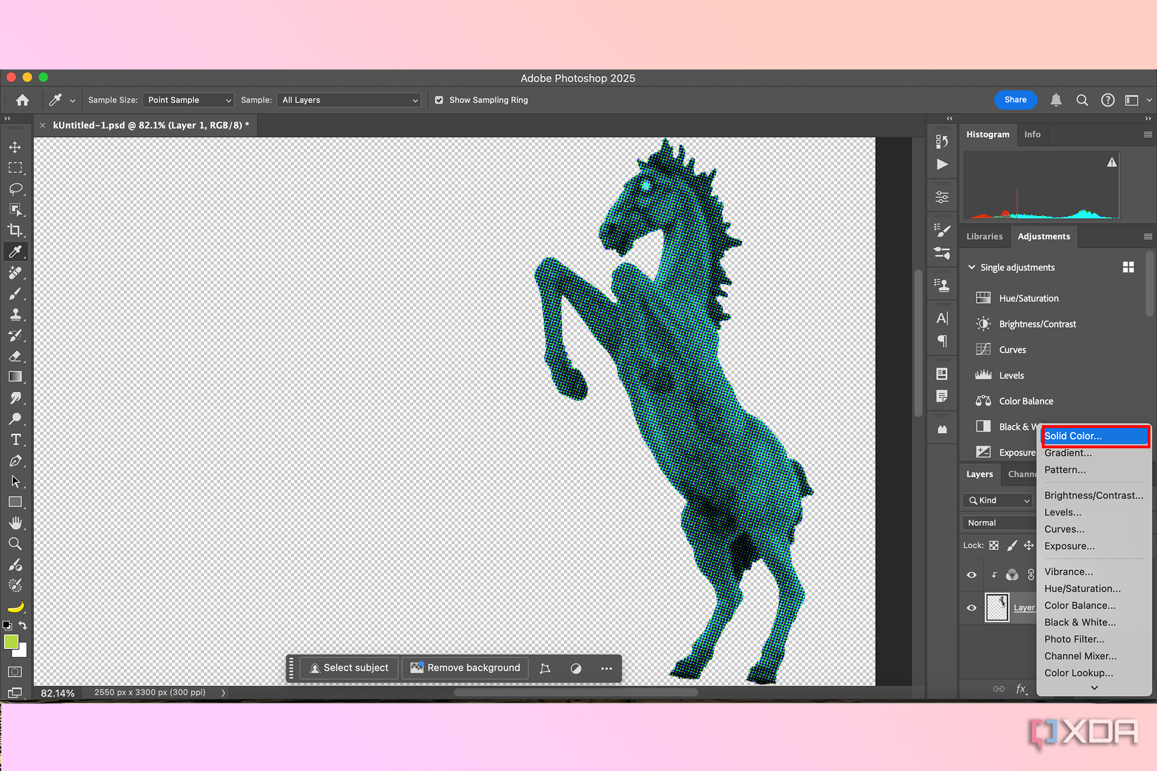The image size is (1157, 771).
Task: Open the Sample Size dropdown
Action: [x=188, y=100]
